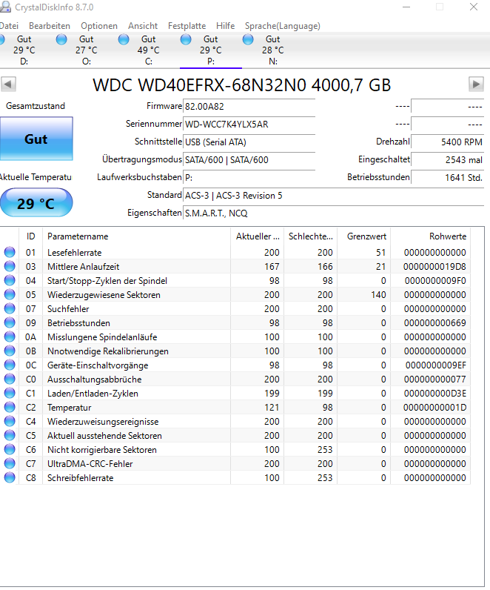
Task: Click status orb for Aktuell ausstehende Sektoren row
Action: click(10, 435)
